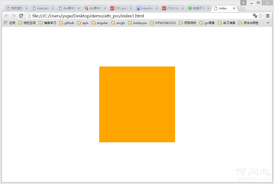Image resolution: width=274 pixels, height=184 pixels.
Task: Click the browser back arrow
Action: (x=7, y=16)
